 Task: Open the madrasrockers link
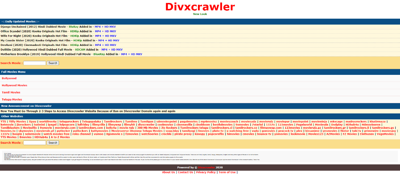(356, 122)
